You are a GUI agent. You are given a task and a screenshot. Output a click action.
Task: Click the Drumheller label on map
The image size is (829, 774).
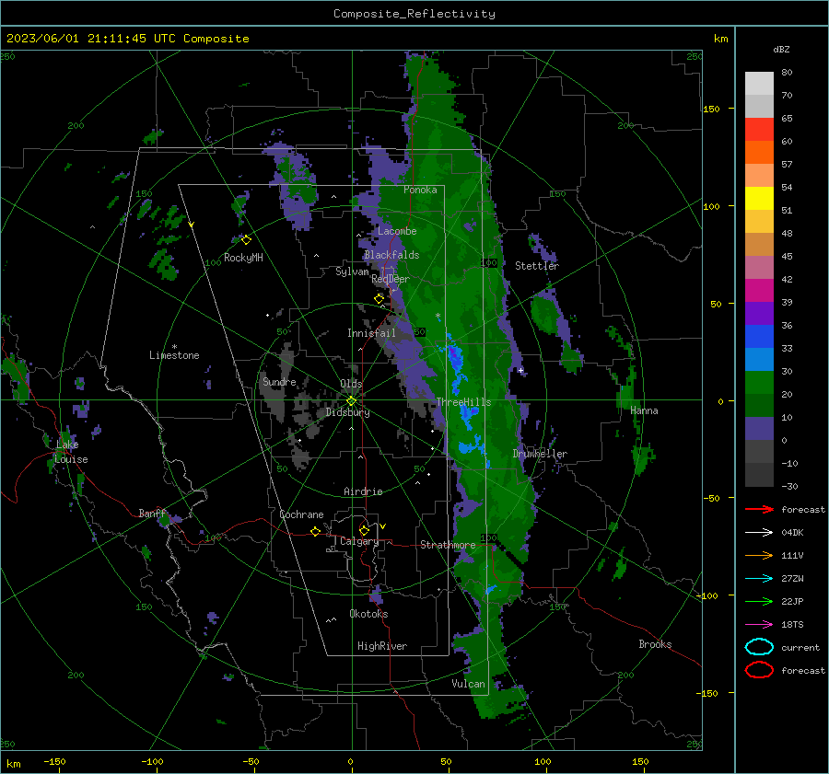tap(540, 454)
